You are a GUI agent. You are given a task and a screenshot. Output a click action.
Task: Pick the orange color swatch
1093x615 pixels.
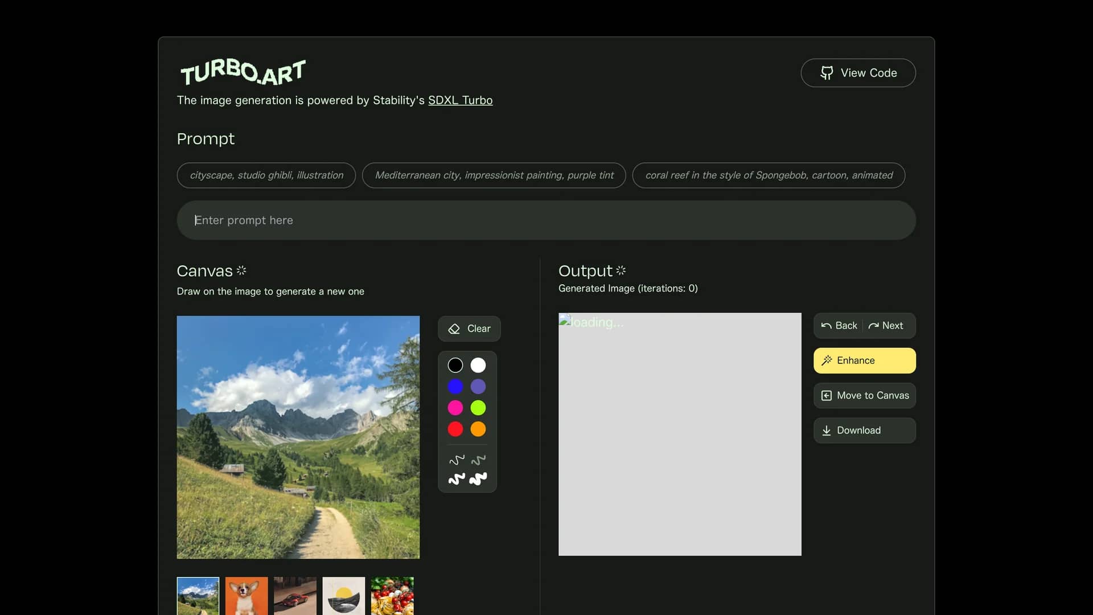click(478, 429)
